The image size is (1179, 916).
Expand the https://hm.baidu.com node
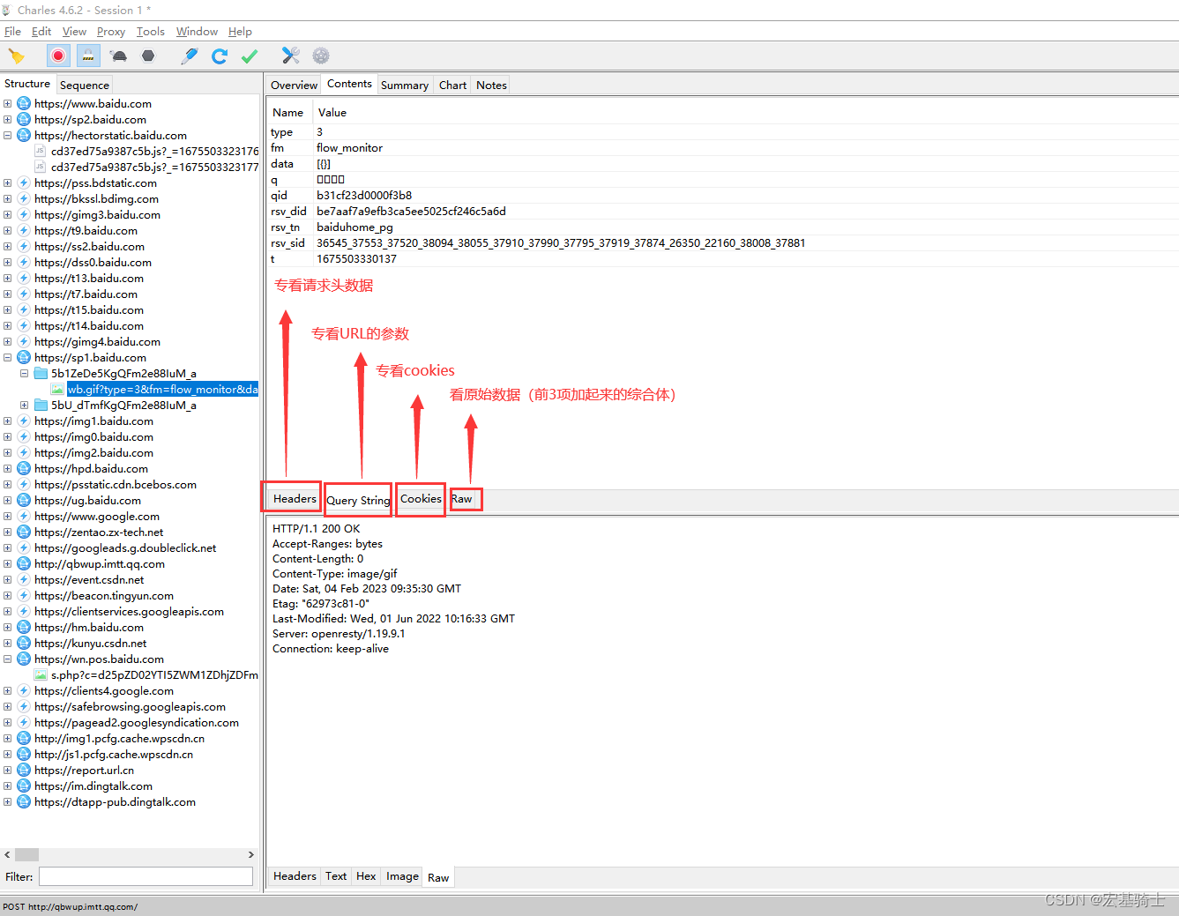(x=7, y=628)
